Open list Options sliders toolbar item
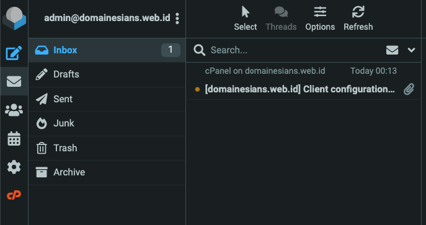 320,19
